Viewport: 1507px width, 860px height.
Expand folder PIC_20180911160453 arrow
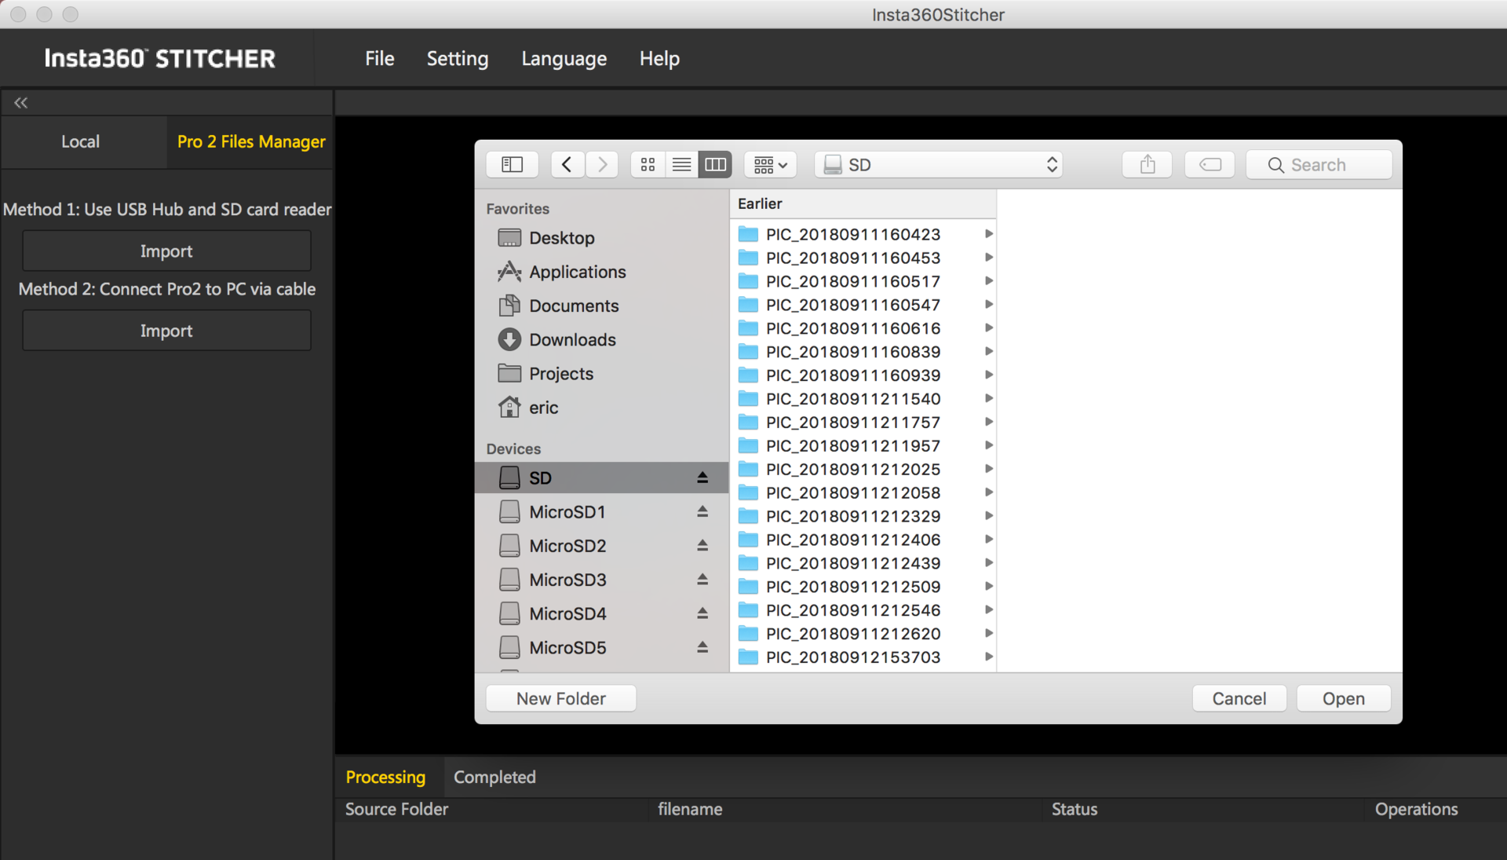[x=989, y=258]
